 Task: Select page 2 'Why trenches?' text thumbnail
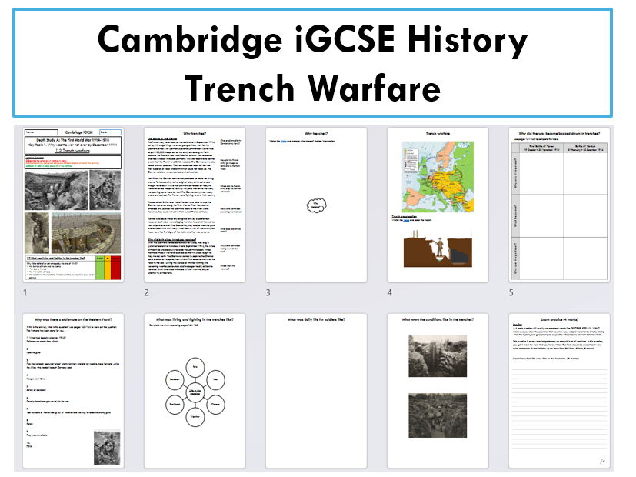pos(195,205)
